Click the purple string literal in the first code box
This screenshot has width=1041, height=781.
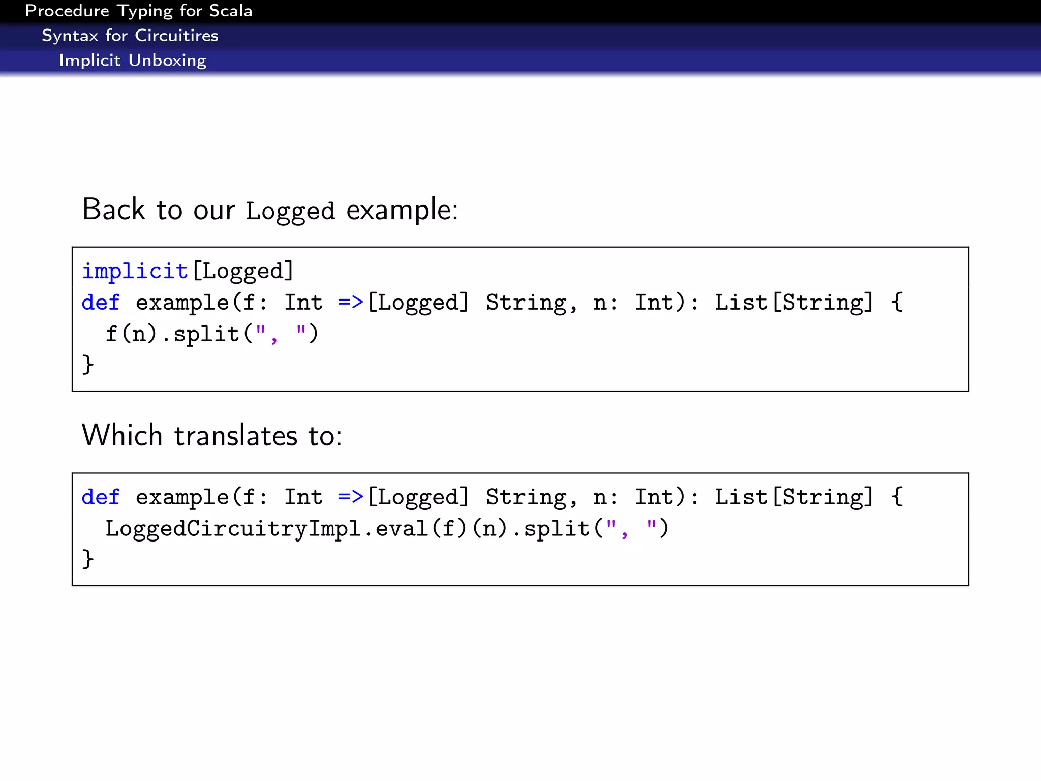click(280, 334)
